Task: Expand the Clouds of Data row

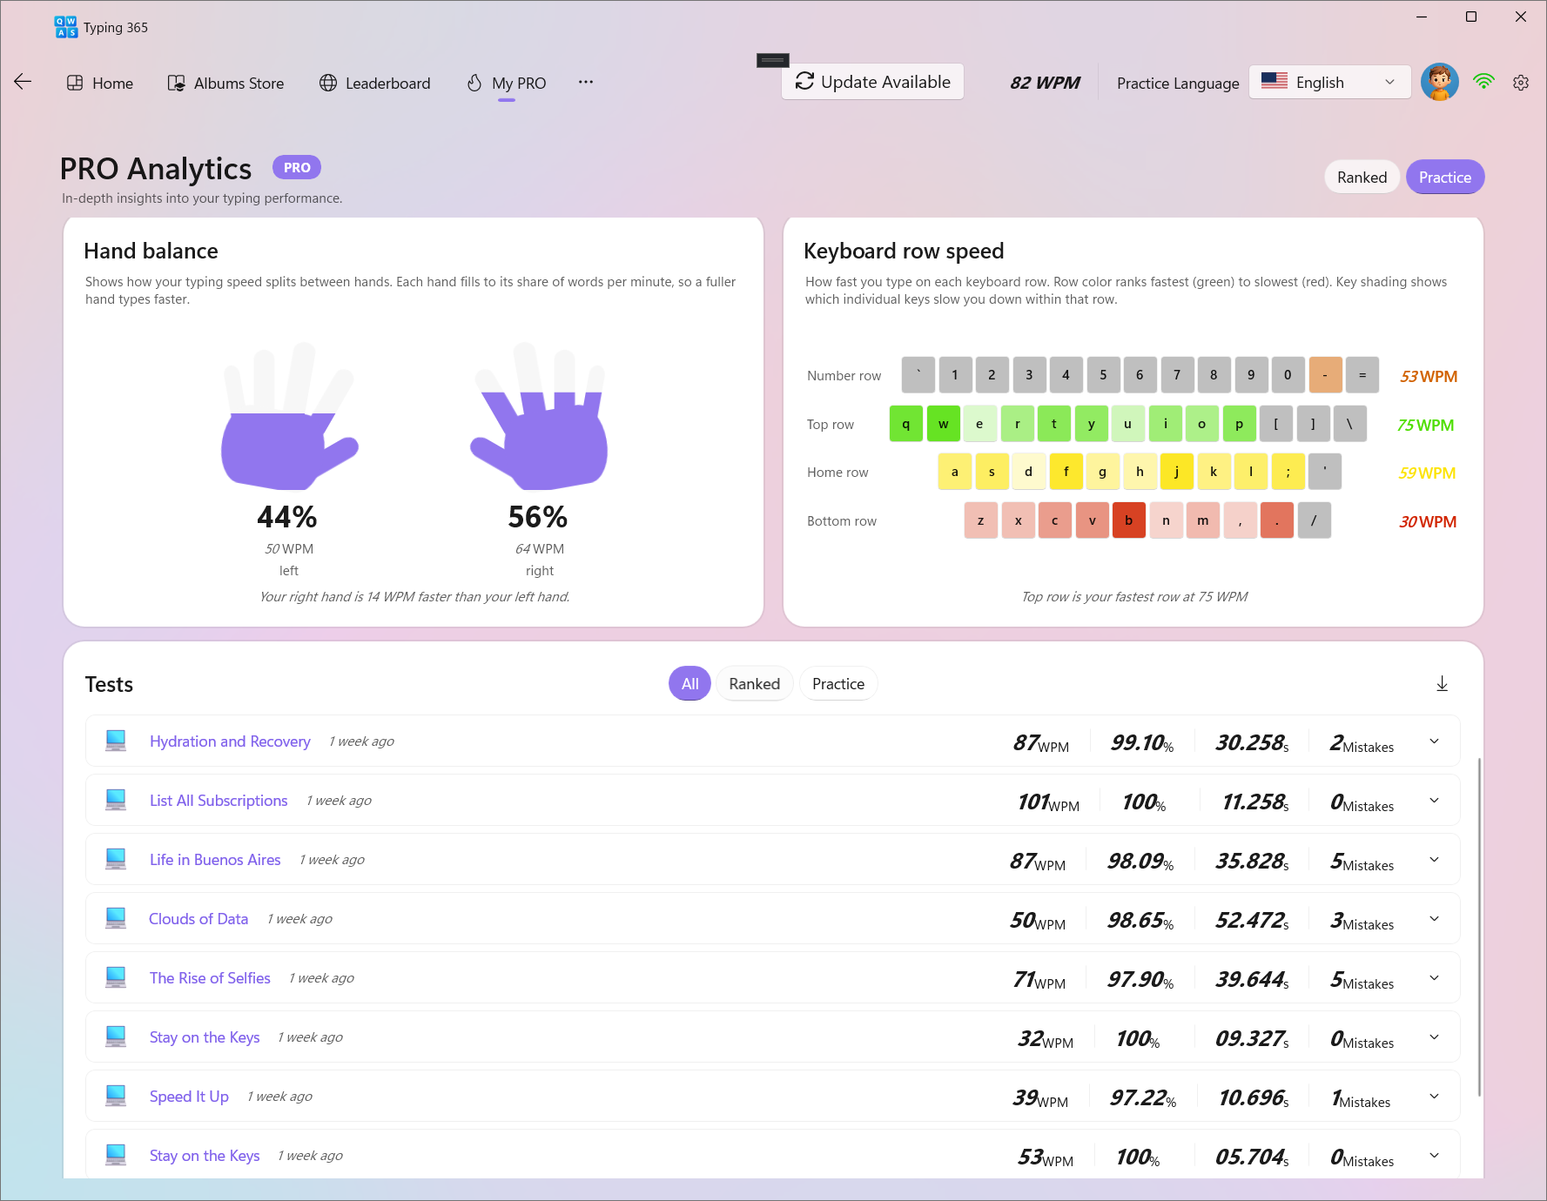Action: (1434, 919)
